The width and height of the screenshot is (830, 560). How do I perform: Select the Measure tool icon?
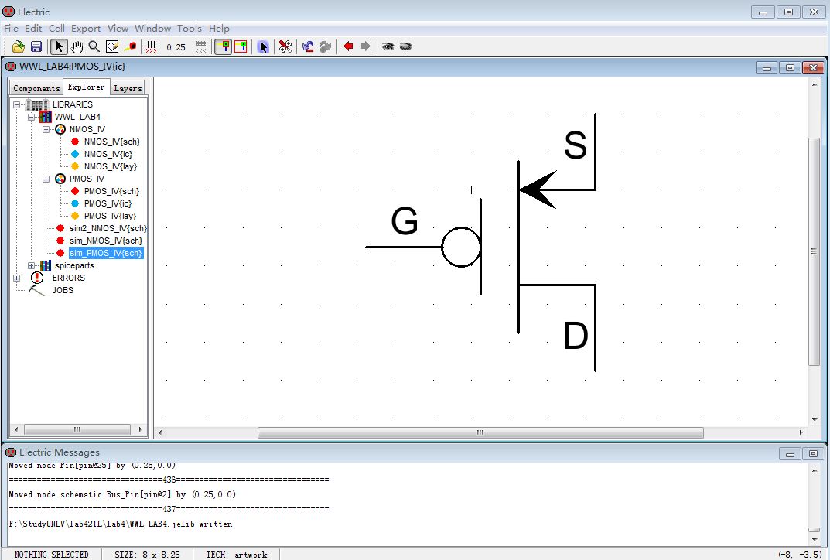coord(130,46)
